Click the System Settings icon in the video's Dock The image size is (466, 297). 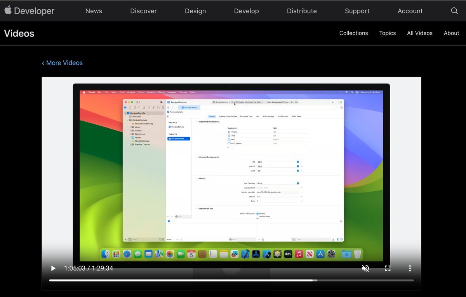331,254
